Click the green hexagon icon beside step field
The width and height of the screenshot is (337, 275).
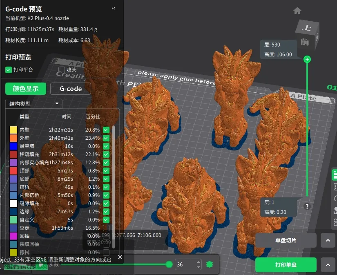(209, 264)
